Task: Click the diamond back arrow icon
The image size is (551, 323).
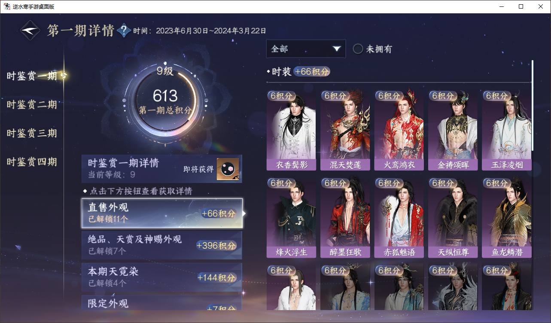Action: click(x=30, y=30)
